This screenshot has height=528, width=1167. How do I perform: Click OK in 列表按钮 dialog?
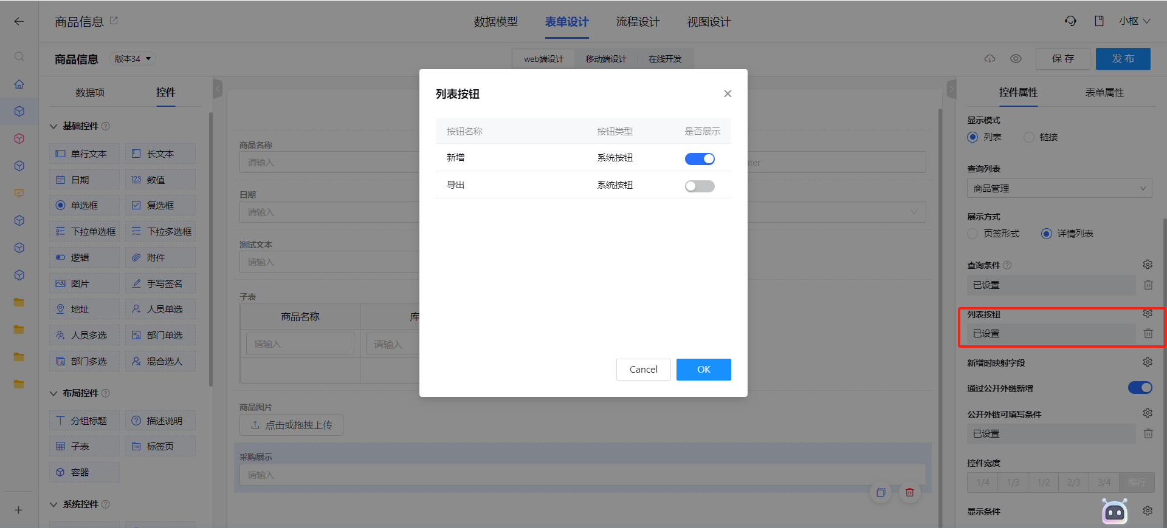coord(704,370)
